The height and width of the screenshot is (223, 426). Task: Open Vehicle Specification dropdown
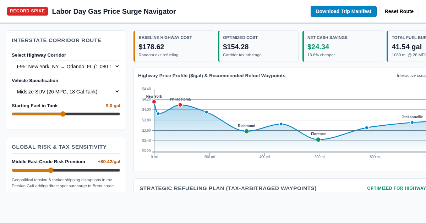[x=66, y=92]
